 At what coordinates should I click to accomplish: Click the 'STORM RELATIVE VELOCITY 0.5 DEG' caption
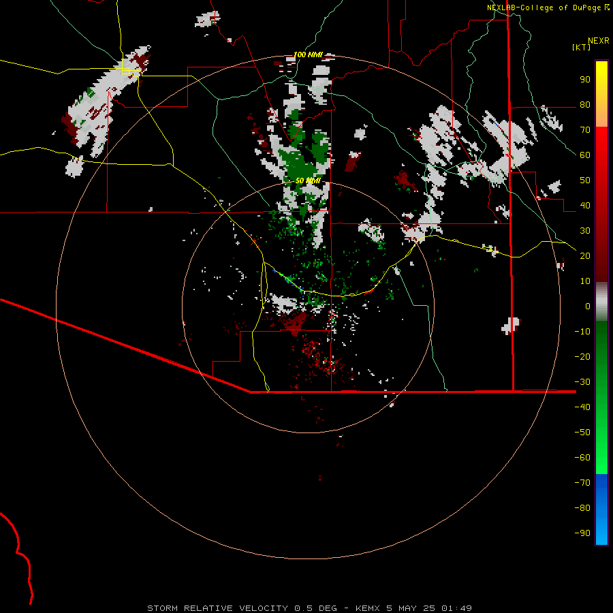click(x=242, y=608)
